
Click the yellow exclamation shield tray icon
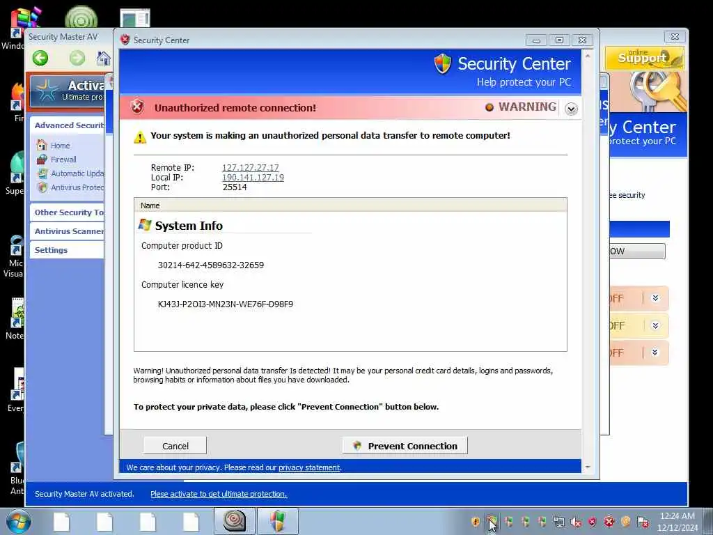click(476, 522)
